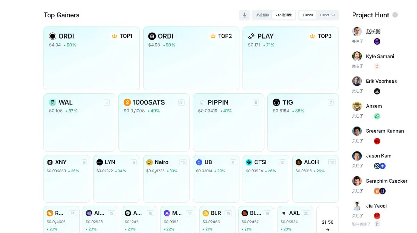The height and width of the screenshot is (233, 417).
Task: Open Seraphim Czecker profile name
Action: (387, 181)
